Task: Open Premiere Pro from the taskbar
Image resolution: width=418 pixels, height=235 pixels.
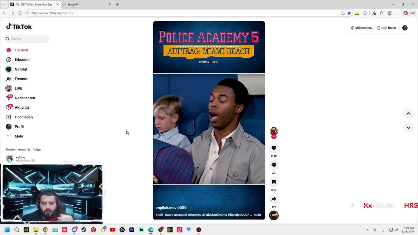Action: coord(132,230)
